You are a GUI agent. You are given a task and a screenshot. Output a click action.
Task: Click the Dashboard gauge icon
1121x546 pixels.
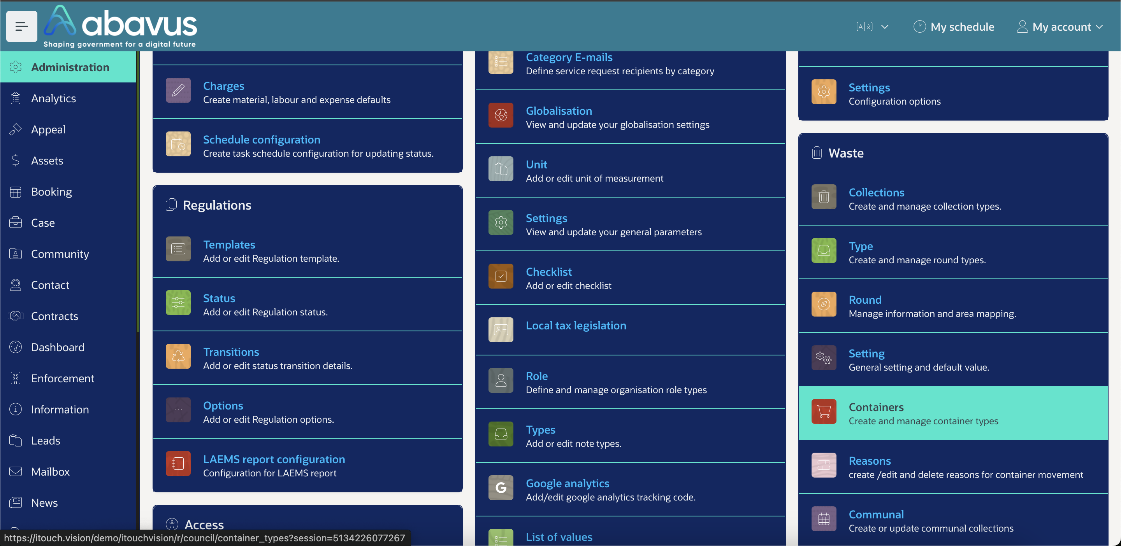15,347
